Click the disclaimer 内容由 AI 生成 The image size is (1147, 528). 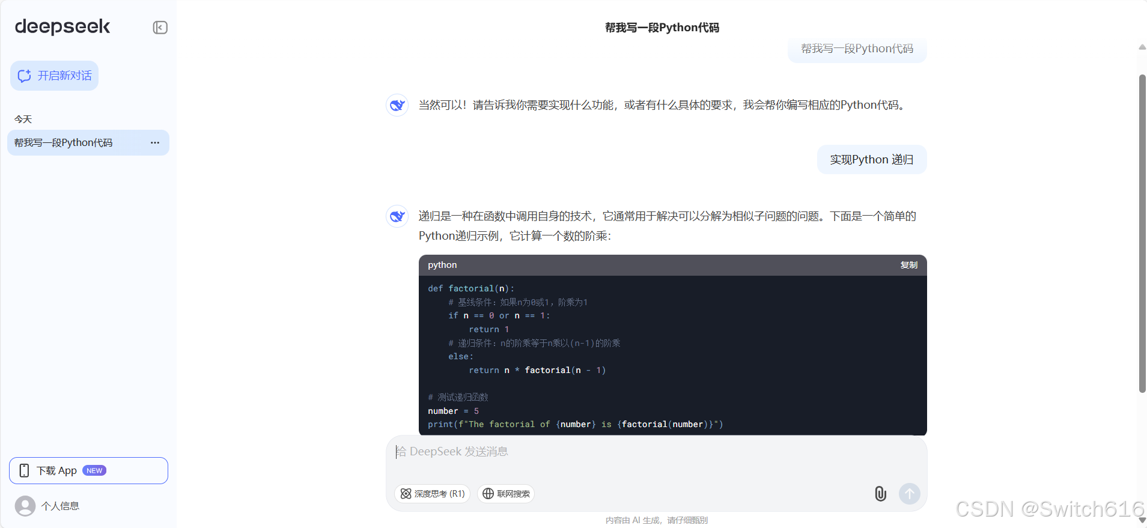pyautogui.click(x=656, y=520)
